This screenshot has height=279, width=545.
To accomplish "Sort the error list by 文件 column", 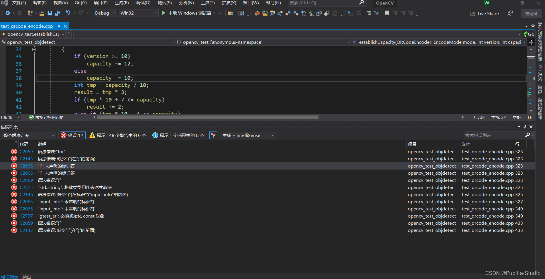I will pos(466,144).
